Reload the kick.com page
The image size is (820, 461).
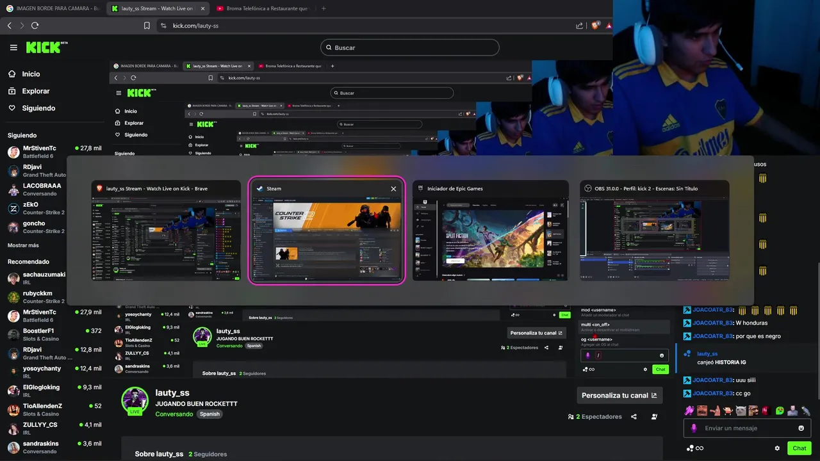[35, 26]
